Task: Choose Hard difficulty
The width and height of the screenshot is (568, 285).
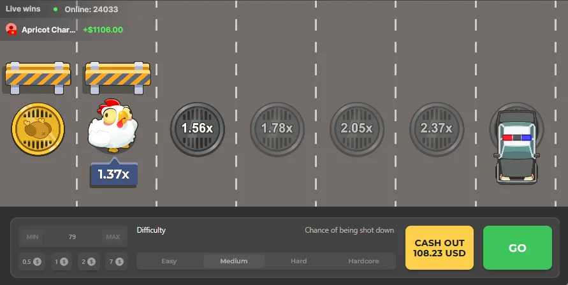Action: [x=299, y=261]
